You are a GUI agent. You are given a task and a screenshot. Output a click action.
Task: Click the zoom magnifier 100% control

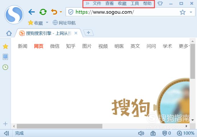pos(186,133)
